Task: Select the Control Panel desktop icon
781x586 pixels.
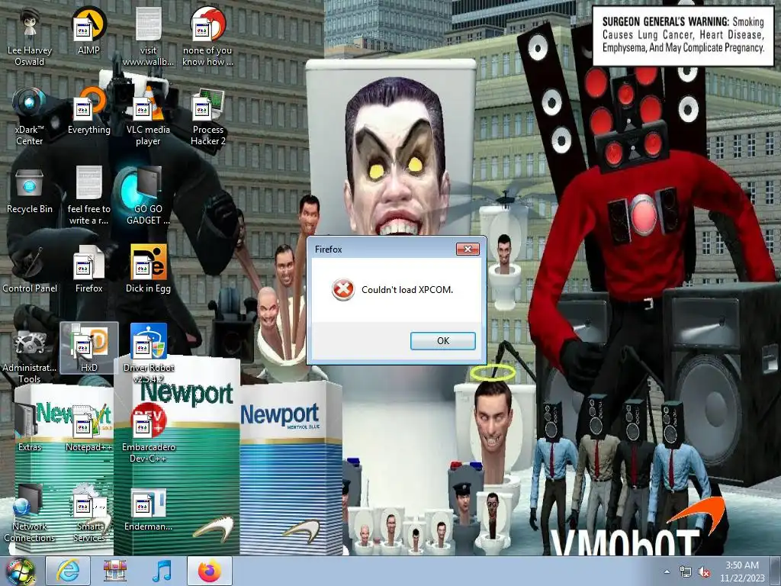Action: pos(30,269)
